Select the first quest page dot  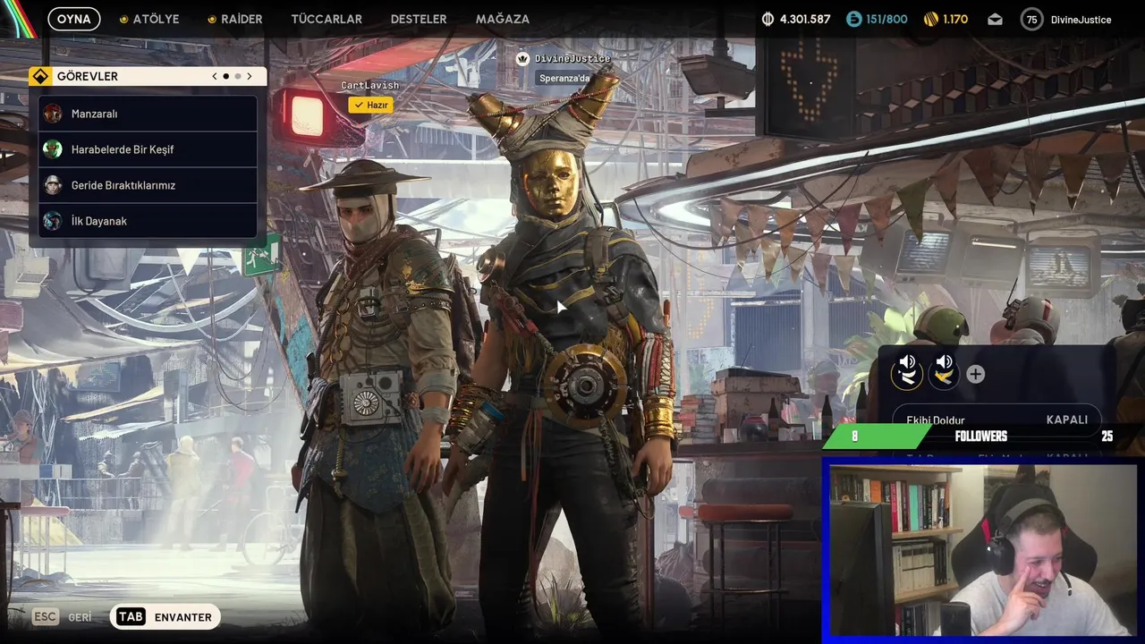(226, 76)
